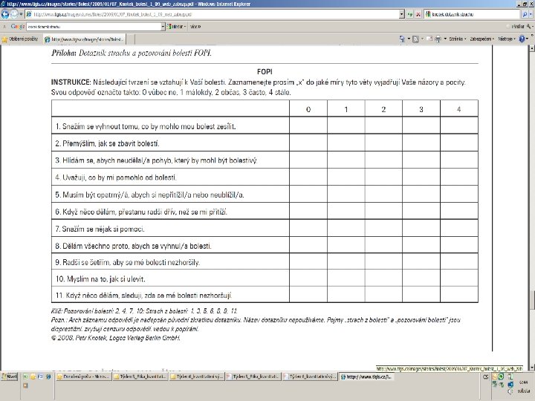
Task: Click the Excel quick launch icon
Action: coord(25,376)
